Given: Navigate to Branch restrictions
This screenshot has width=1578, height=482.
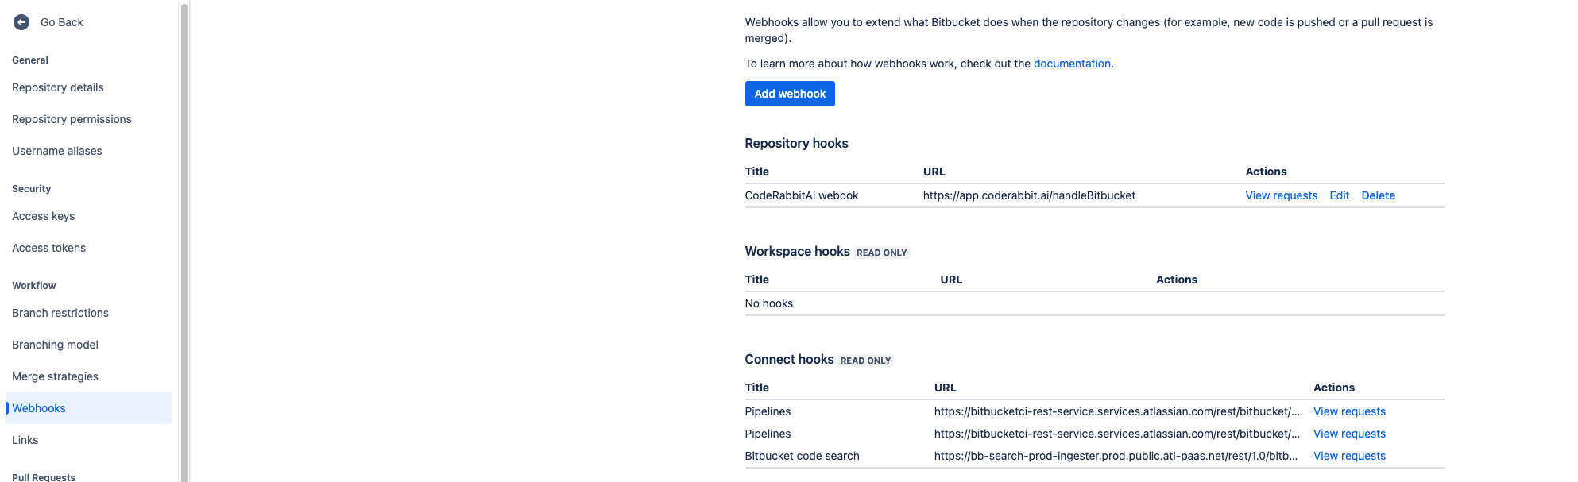Looking at the screenshot, I should [60, 313].
